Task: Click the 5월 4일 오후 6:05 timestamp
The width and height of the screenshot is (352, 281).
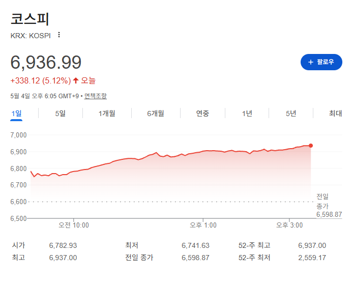Action: [44, 96]
